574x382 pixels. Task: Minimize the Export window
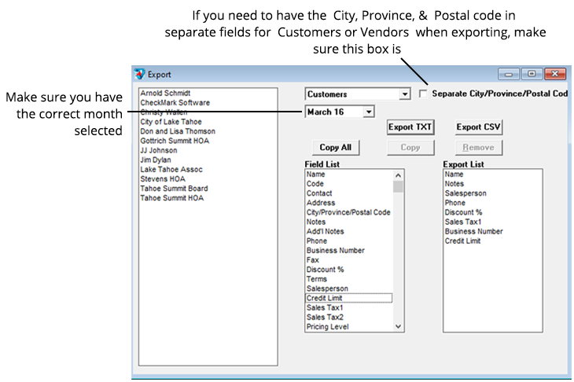tap(510, 74)
